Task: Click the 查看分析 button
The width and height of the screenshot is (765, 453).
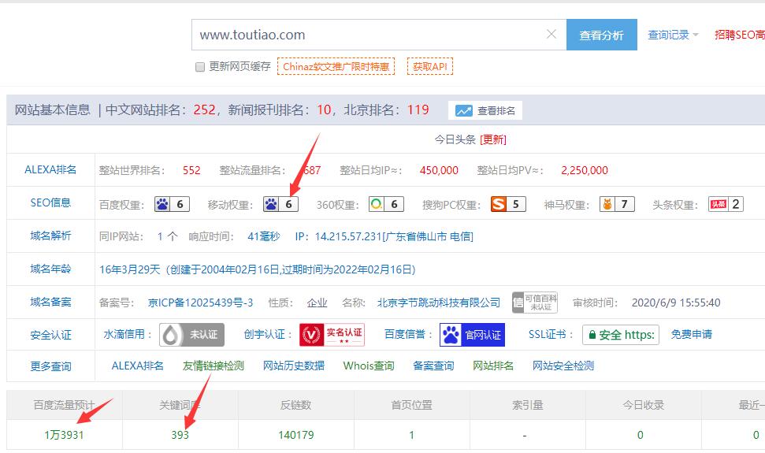Action: 602,35
